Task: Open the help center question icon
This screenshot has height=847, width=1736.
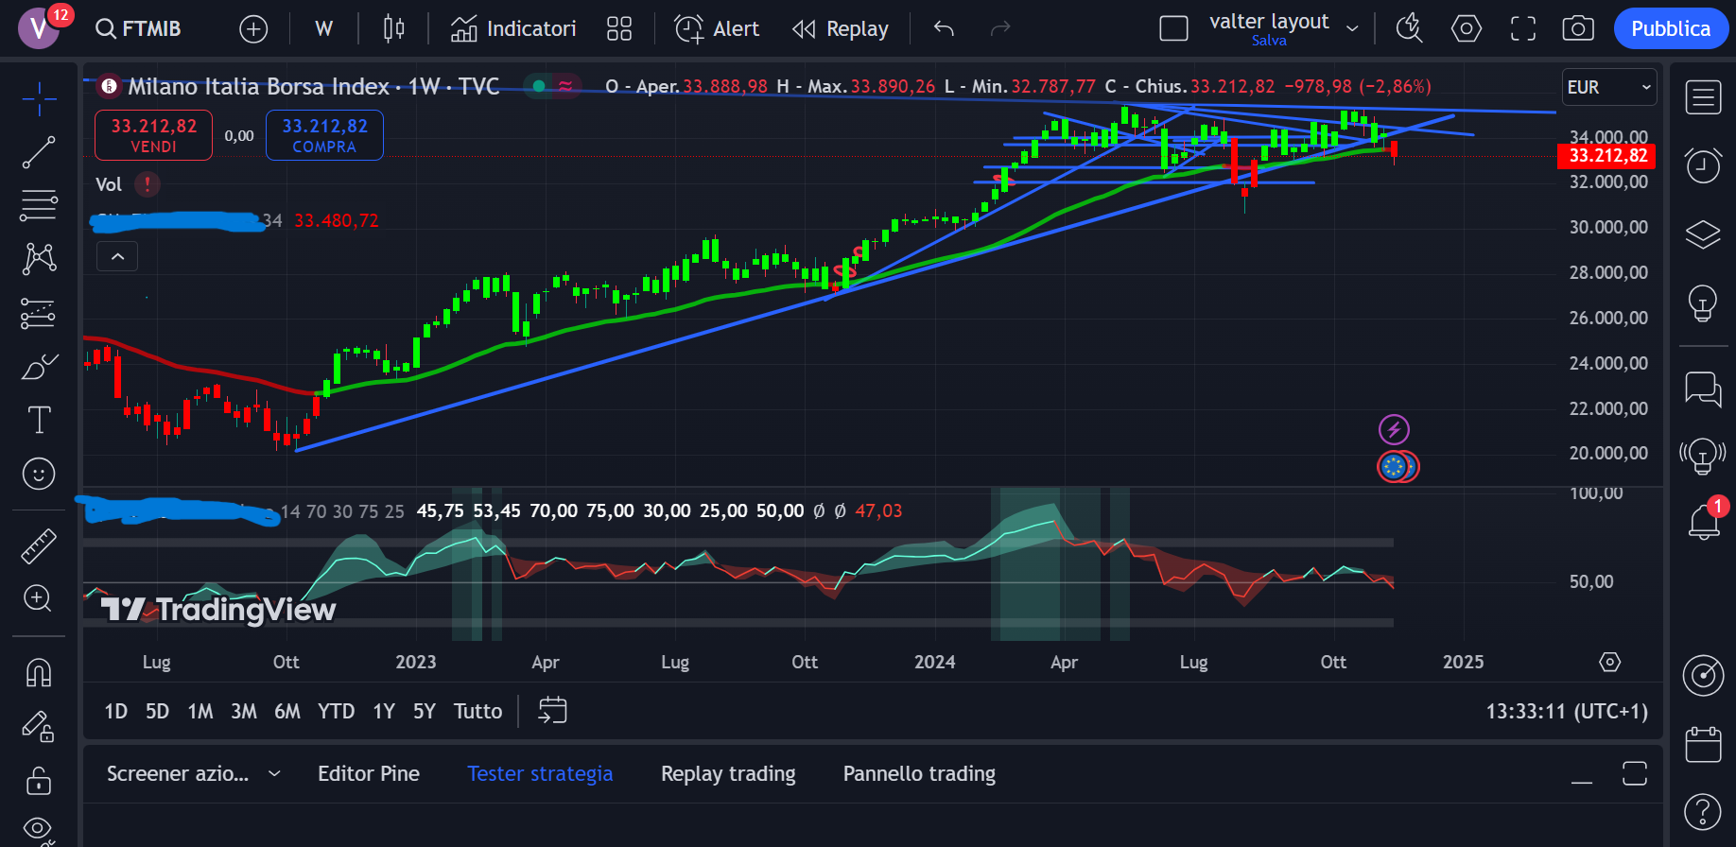Action: [1703, 811]
